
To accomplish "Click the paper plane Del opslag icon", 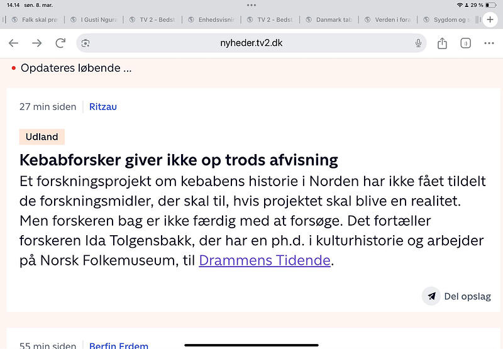I will 431,296.
